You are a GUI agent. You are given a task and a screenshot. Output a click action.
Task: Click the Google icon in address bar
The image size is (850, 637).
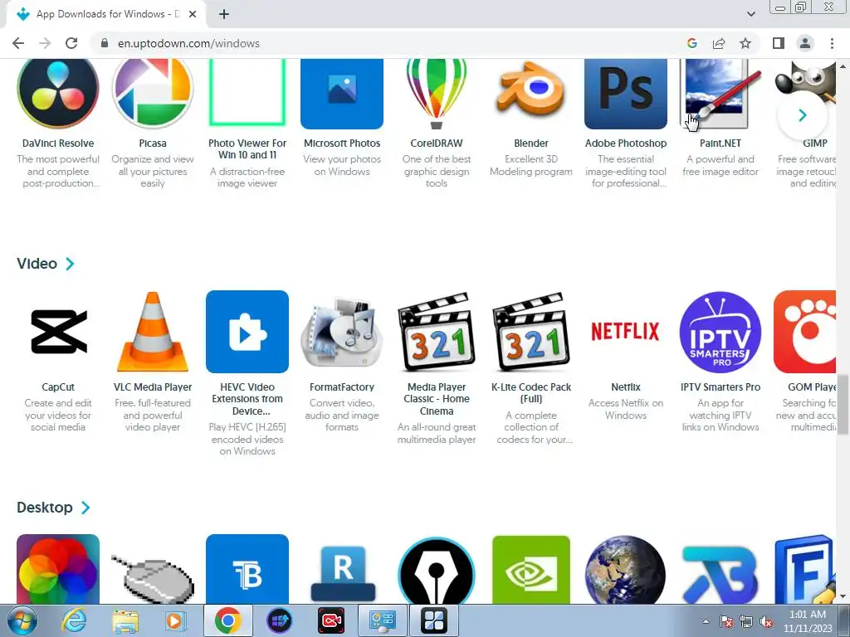pos(691,43)
